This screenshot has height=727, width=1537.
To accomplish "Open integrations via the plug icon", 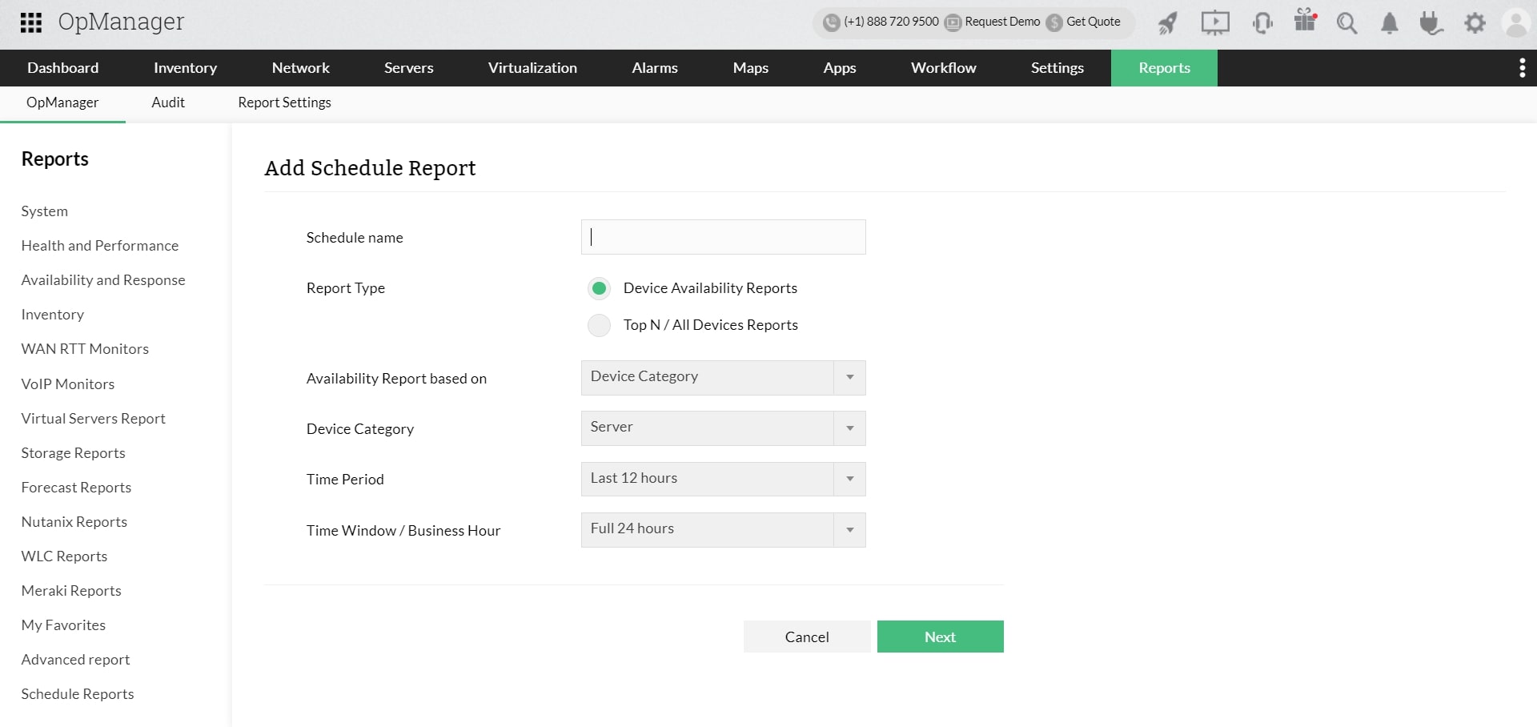I will (x=1431, y=23).
